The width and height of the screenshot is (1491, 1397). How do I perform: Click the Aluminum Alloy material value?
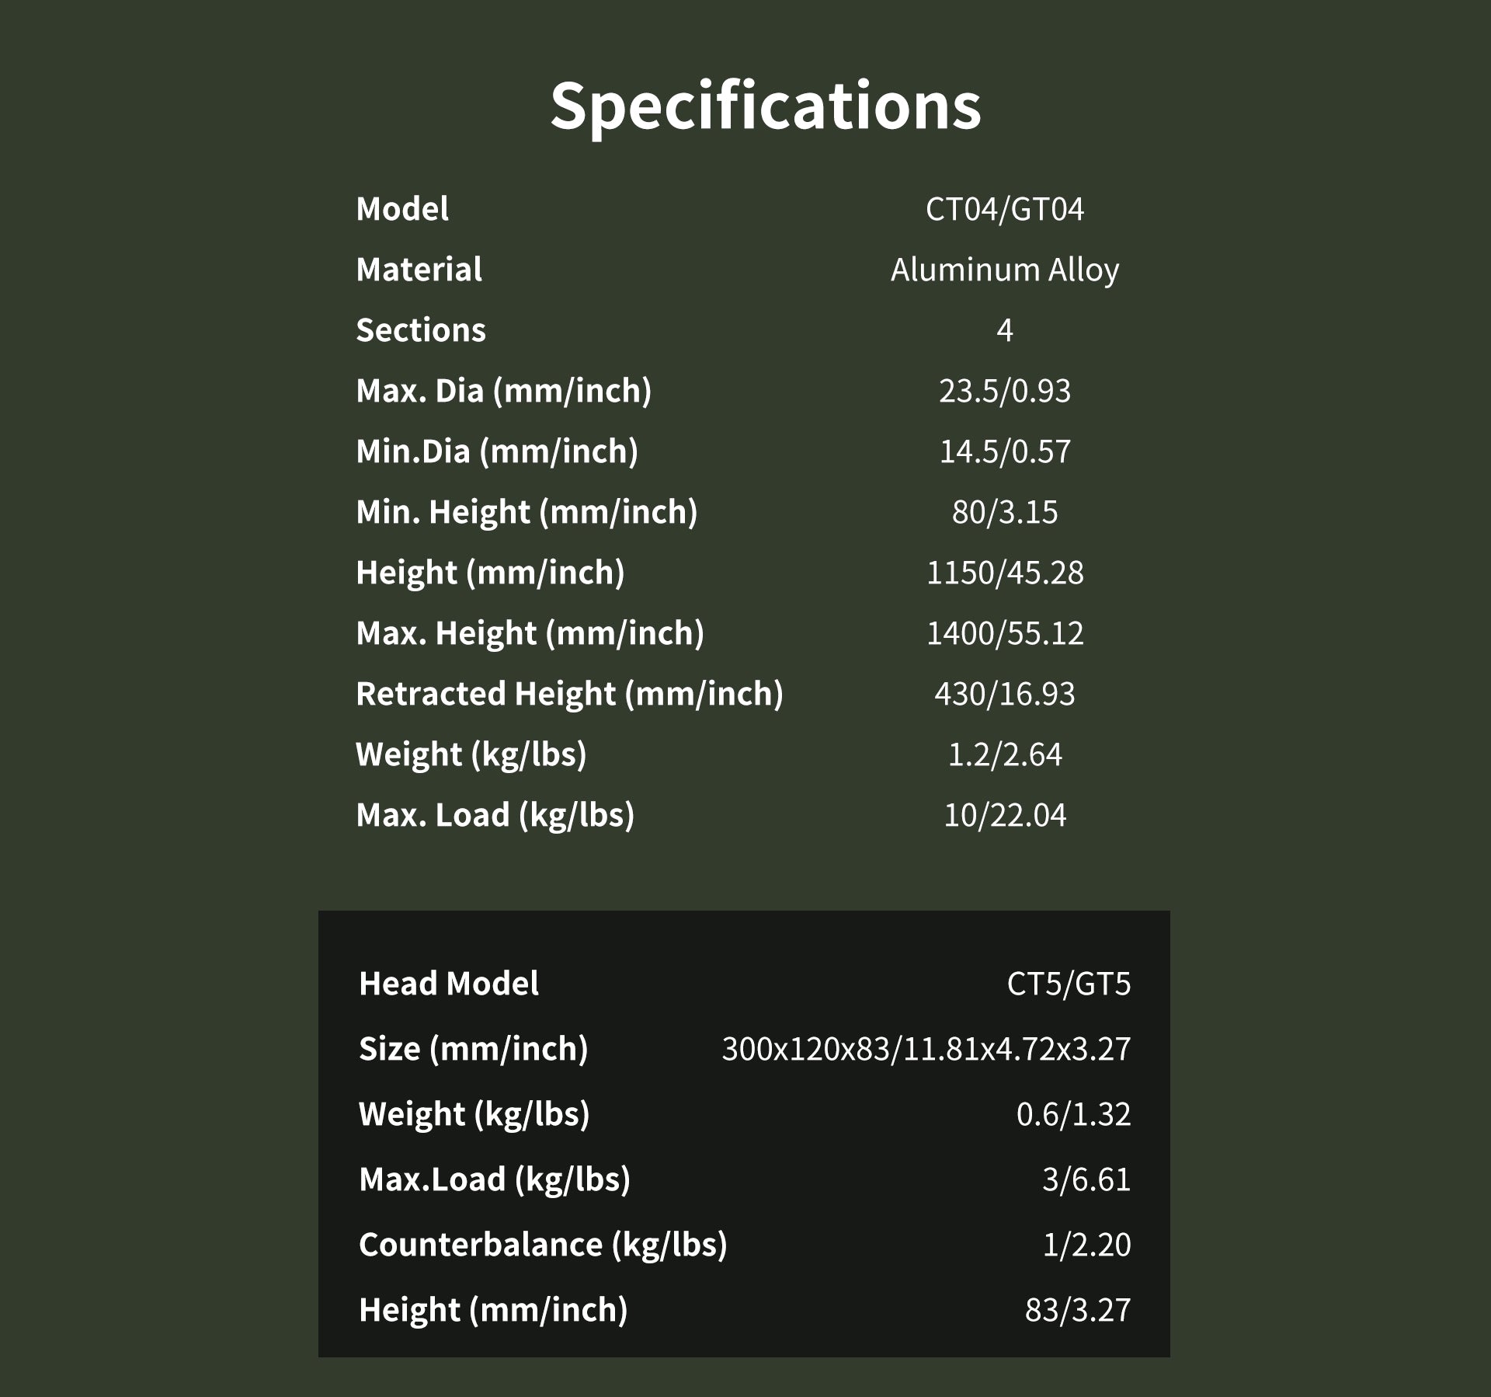coord(1004,270)
